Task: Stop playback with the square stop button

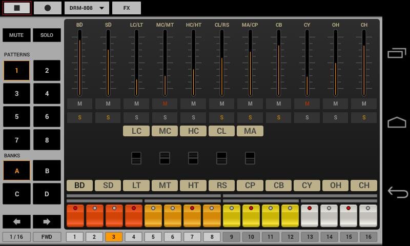Action: [17, 8]
